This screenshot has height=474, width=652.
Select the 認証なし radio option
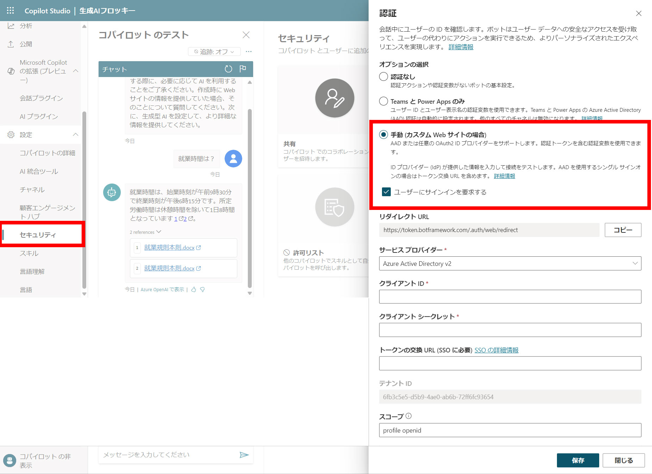[383, 76]
